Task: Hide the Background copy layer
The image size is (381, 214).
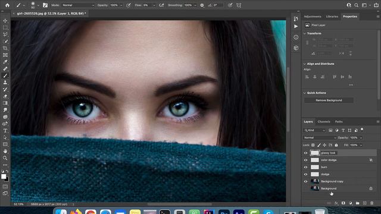Action: click(305, 181)
